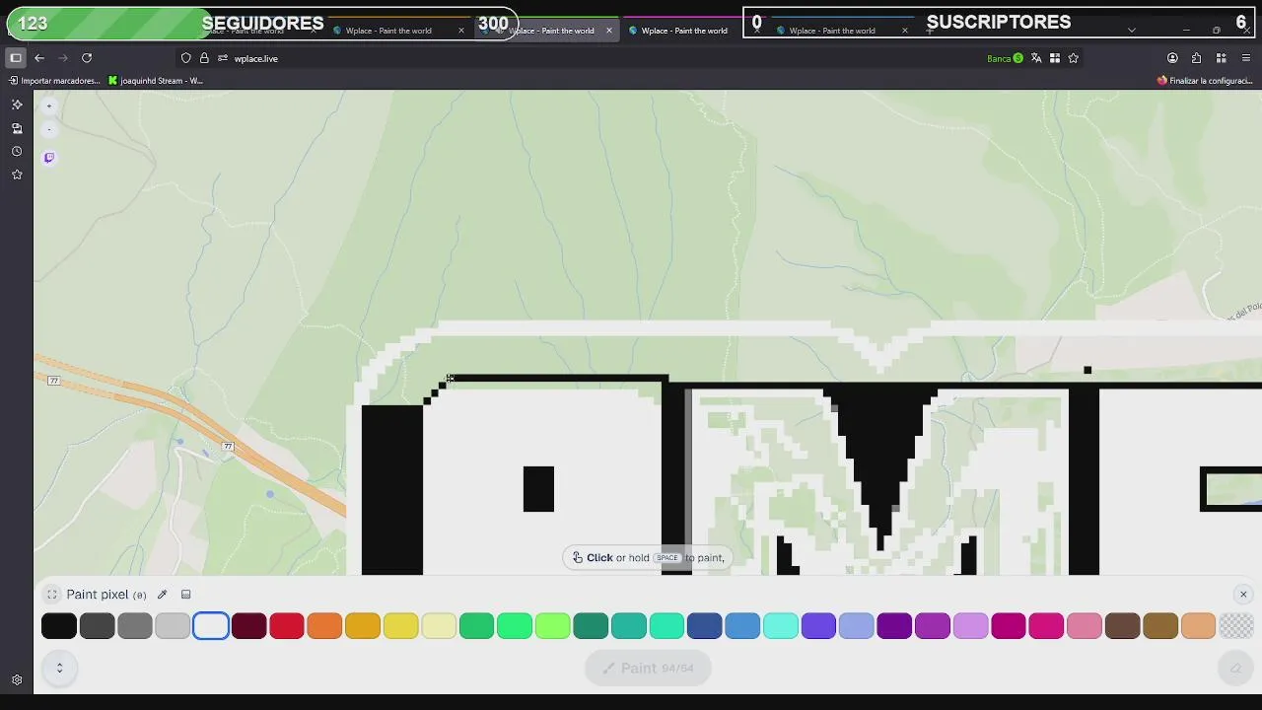Toggle the browser sidebar button
This screenshot has height=710, width=1262.
click(16, 58)
